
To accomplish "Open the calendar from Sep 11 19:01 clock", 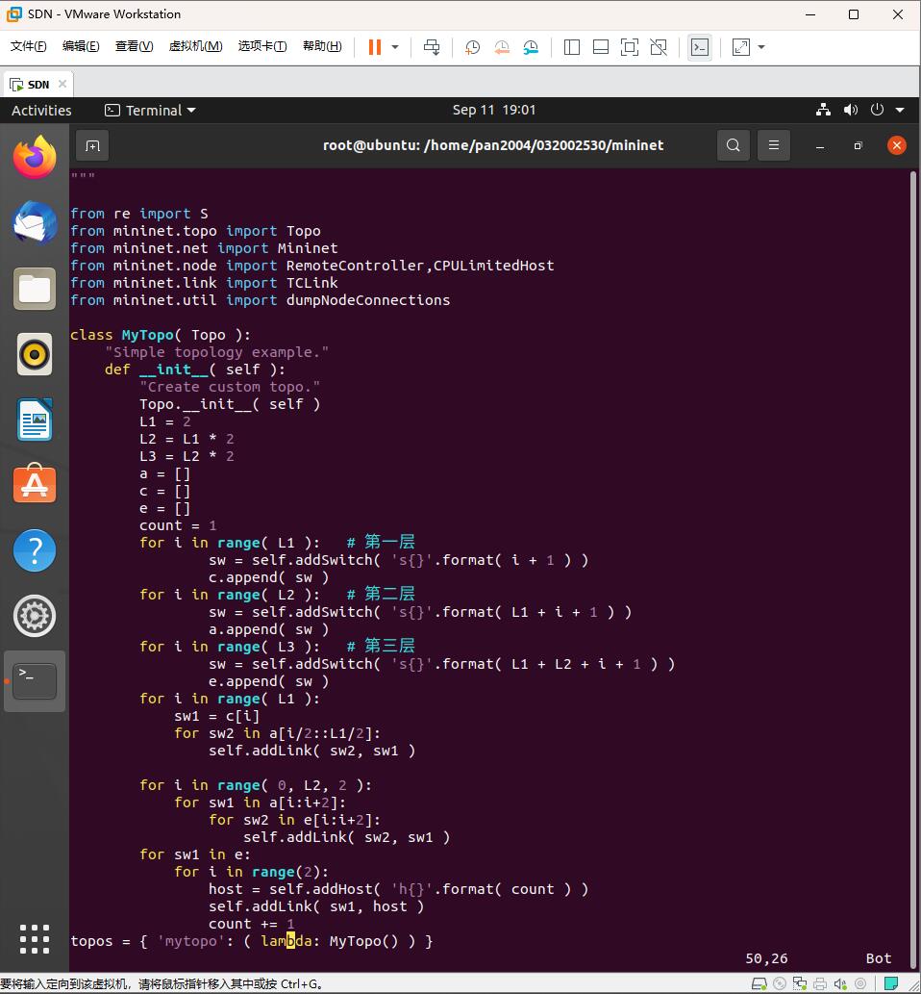I will tap(494, 110).
